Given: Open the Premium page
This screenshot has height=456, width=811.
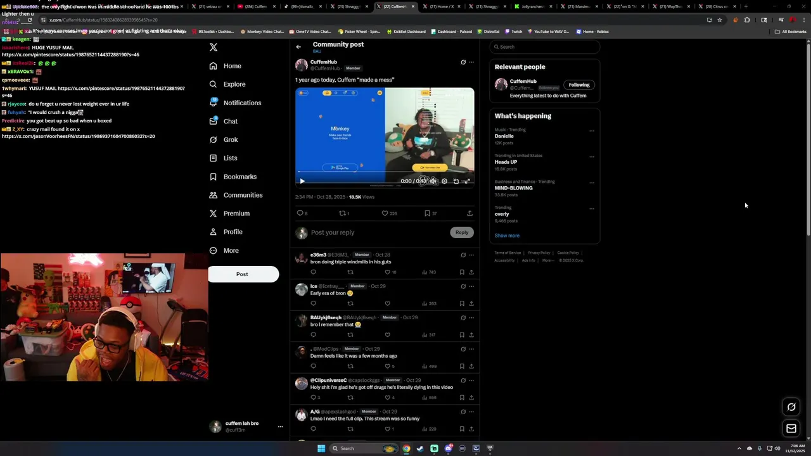Looking at the screenshot, I should (x=229, y=213).
